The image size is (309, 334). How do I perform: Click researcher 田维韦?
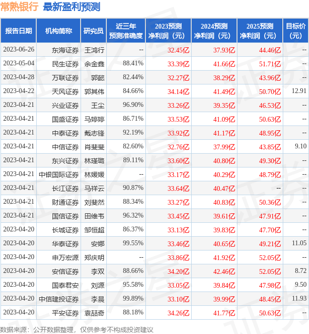click(94, 217)
